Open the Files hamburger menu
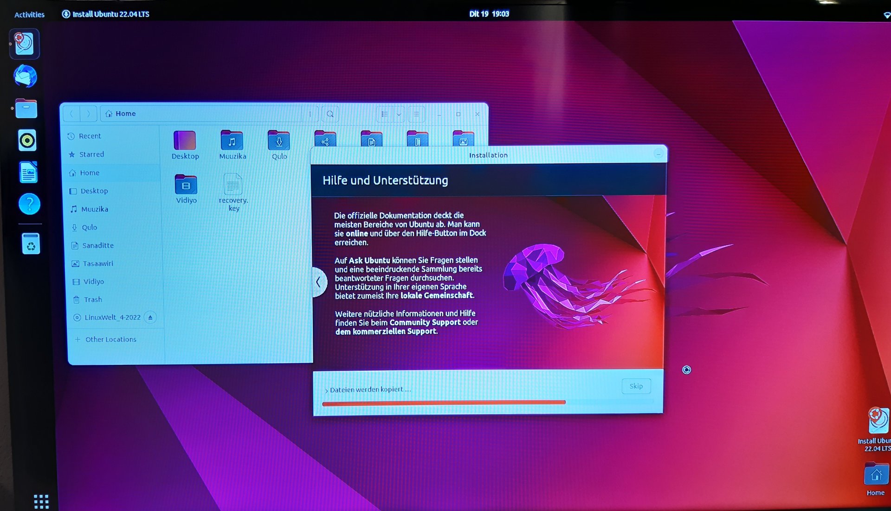Image resolution: width=891 pixels, height=511 pixels. pos(416,114)
